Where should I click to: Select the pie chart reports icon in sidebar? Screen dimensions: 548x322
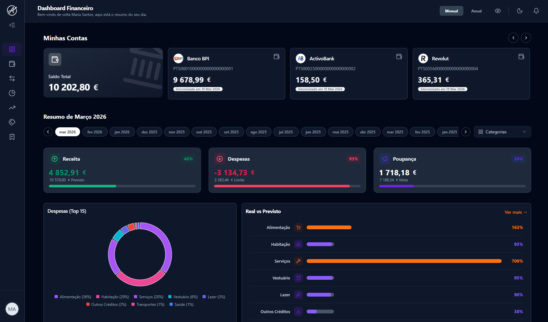12,93
